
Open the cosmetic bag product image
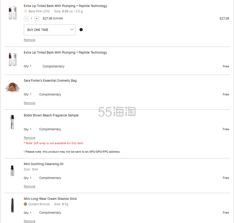13,88
